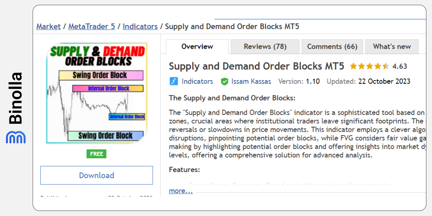Click the FREE price badge
432x216 pixels.
[x=96, y=154]
